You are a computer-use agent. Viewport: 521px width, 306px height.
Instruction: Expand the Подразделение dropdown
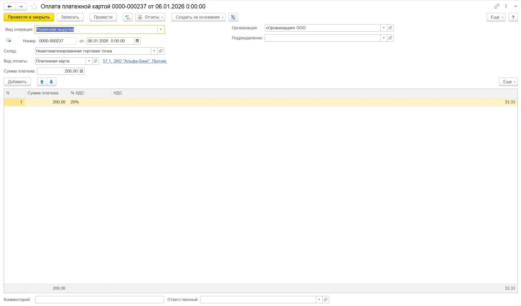click(x=384, y=38)
